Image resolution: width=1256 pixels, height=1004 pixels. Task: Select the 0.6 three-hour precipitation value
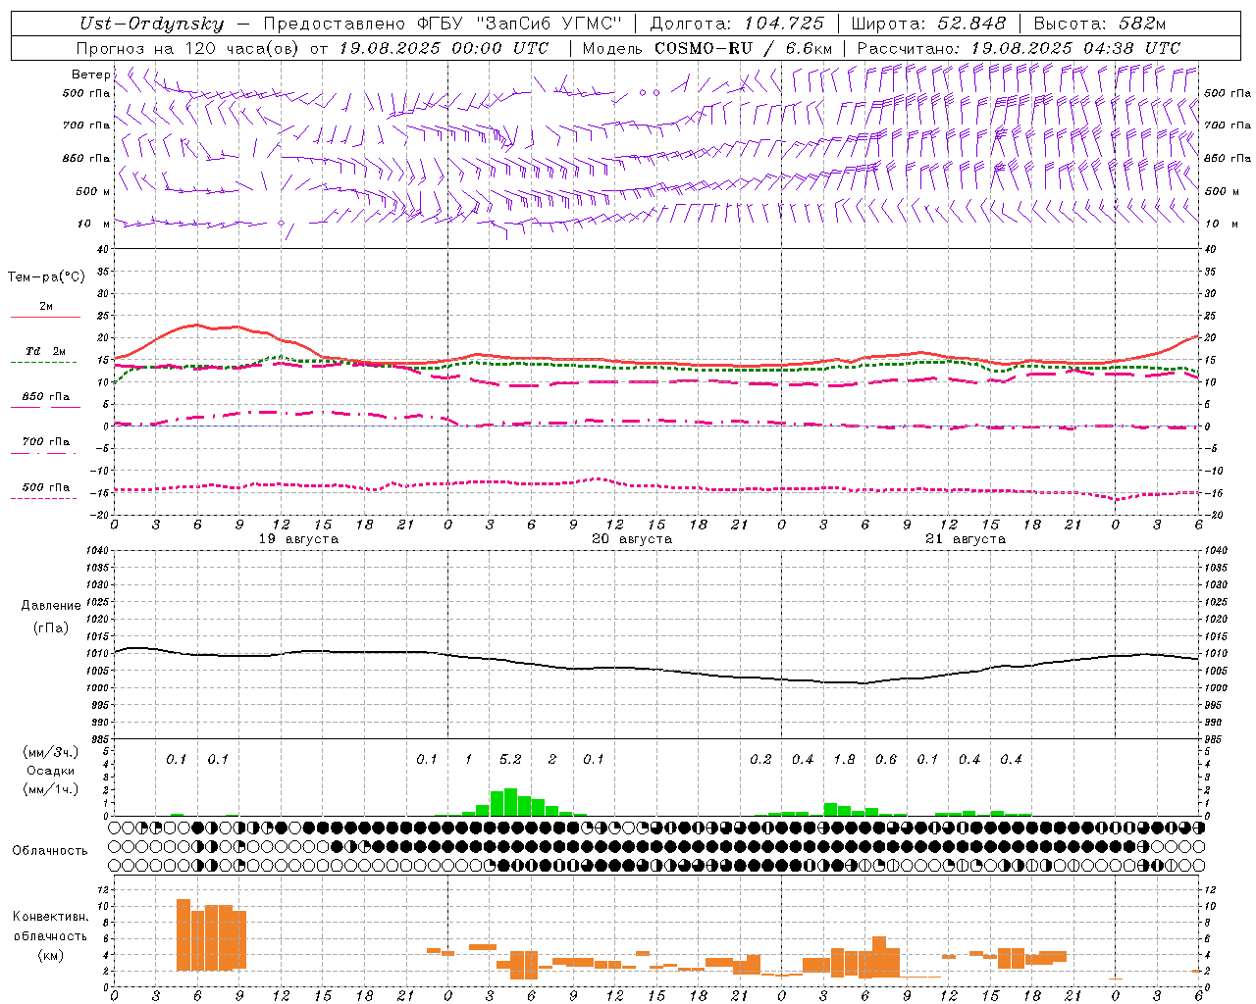(x=886, y=760)
